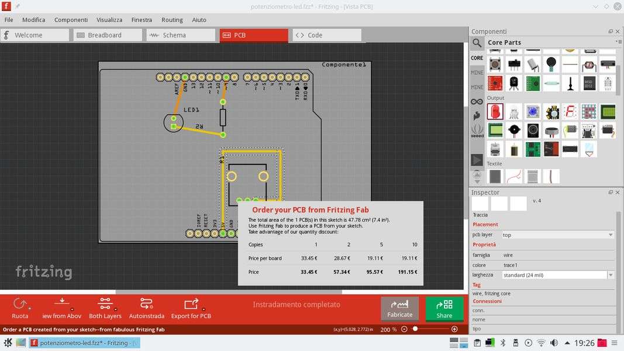Select the red LED part
624x351 pixels.
pos(495,111)
